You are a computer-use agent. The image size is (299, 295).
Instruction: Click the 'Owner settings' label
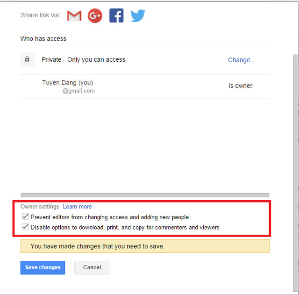[x=40, y=207]
